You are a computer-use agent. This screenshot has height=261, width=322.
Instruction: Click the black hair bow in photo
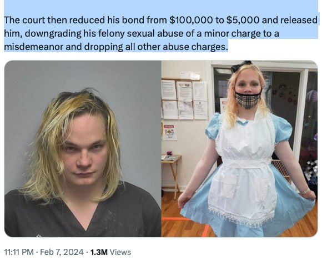coord(241,66)
